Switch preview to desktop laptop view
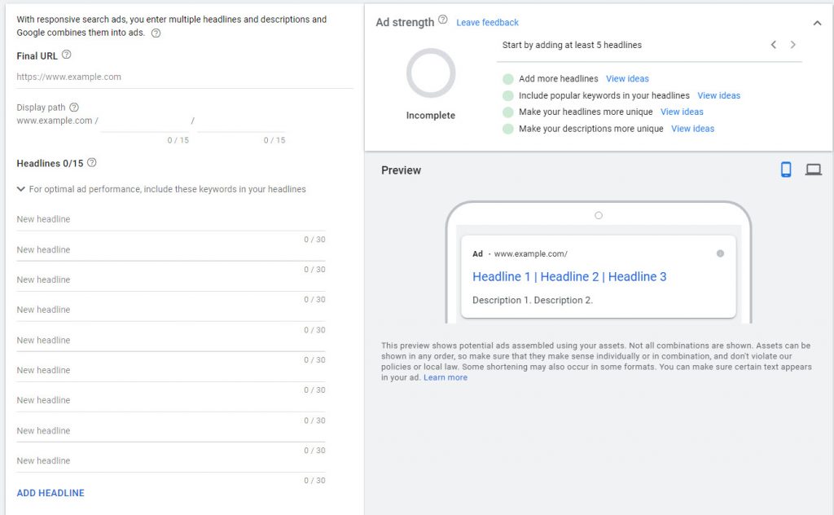 pos(813,169)
